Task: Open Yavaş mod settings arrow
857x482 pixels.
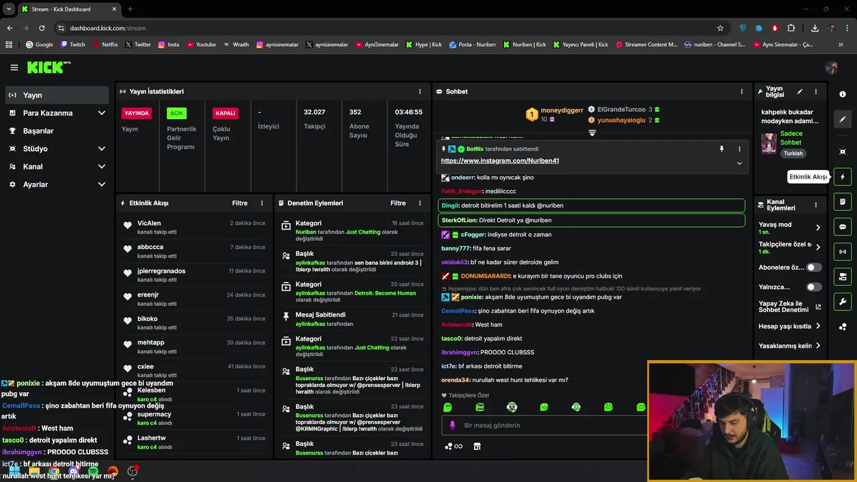Action: [x=817, y=228]
